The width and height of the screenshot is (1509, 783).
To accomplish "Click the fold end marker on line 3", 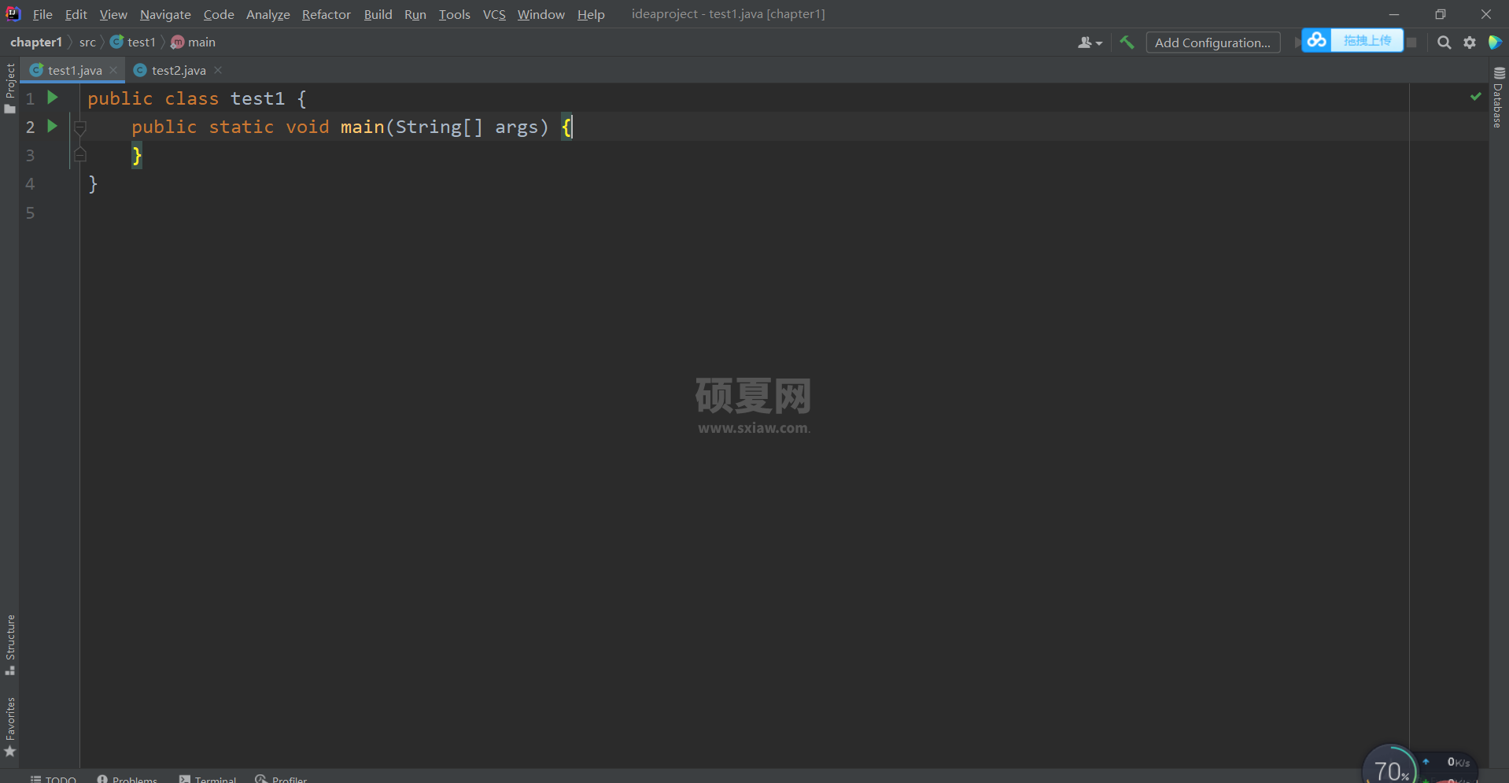I will pos(79,155).
